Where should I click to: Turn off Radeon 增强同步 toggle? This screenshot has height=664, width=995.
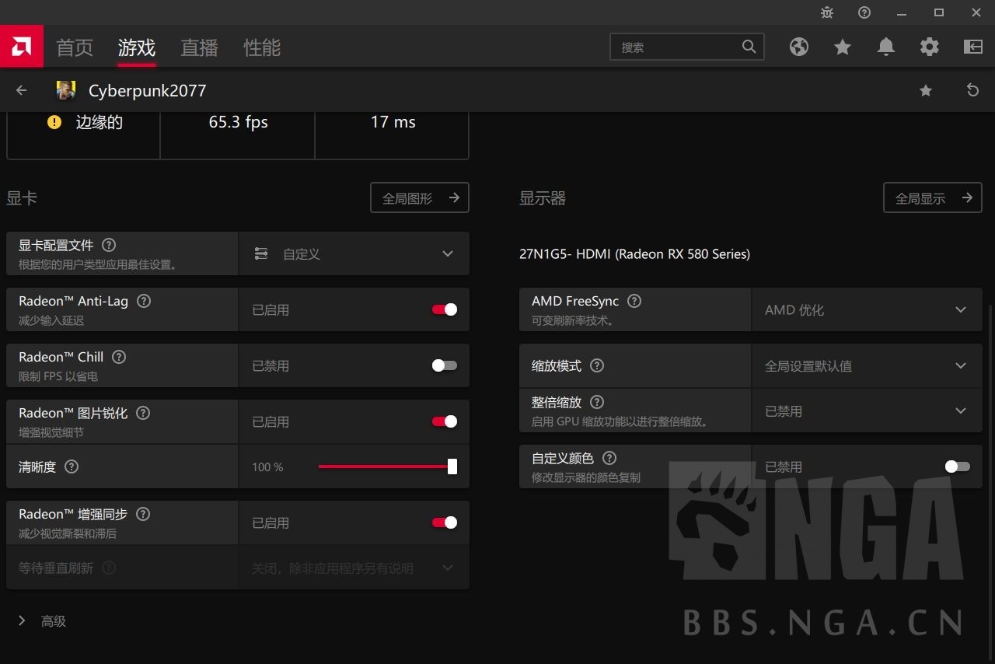point(445,522)
